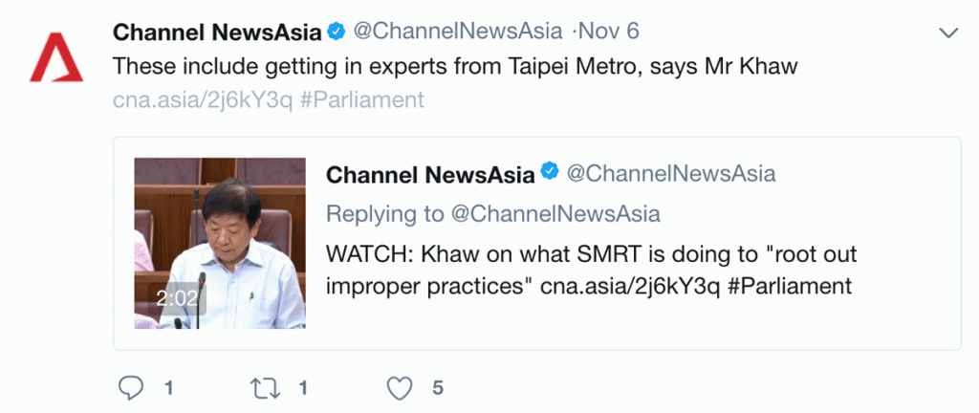This screenshot has height=413, width=979.
Task: Open quoted tweet text starting with WATCH
Action: tap(591, 272)
